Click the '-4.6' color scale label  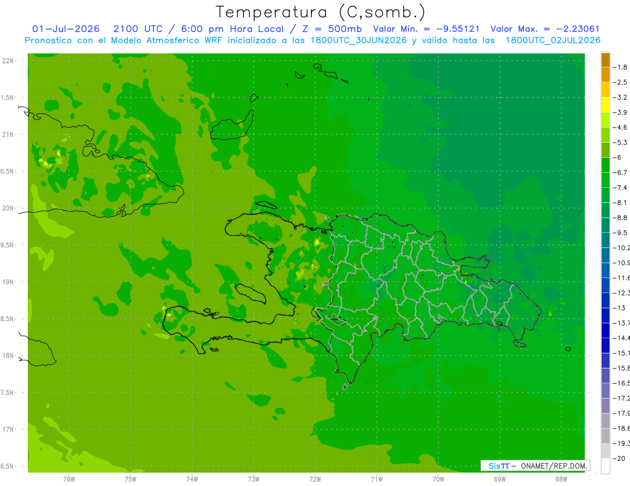pos(621,127)
